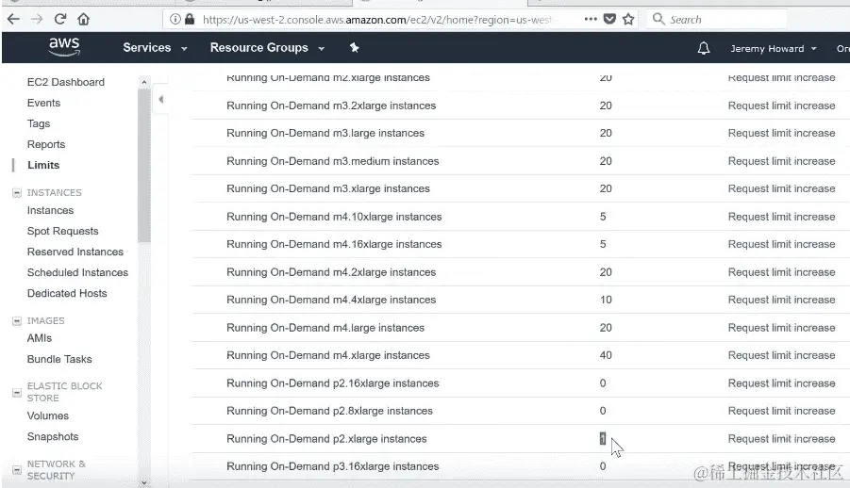Open Tags in the sidebar

(x=39, y=123)
